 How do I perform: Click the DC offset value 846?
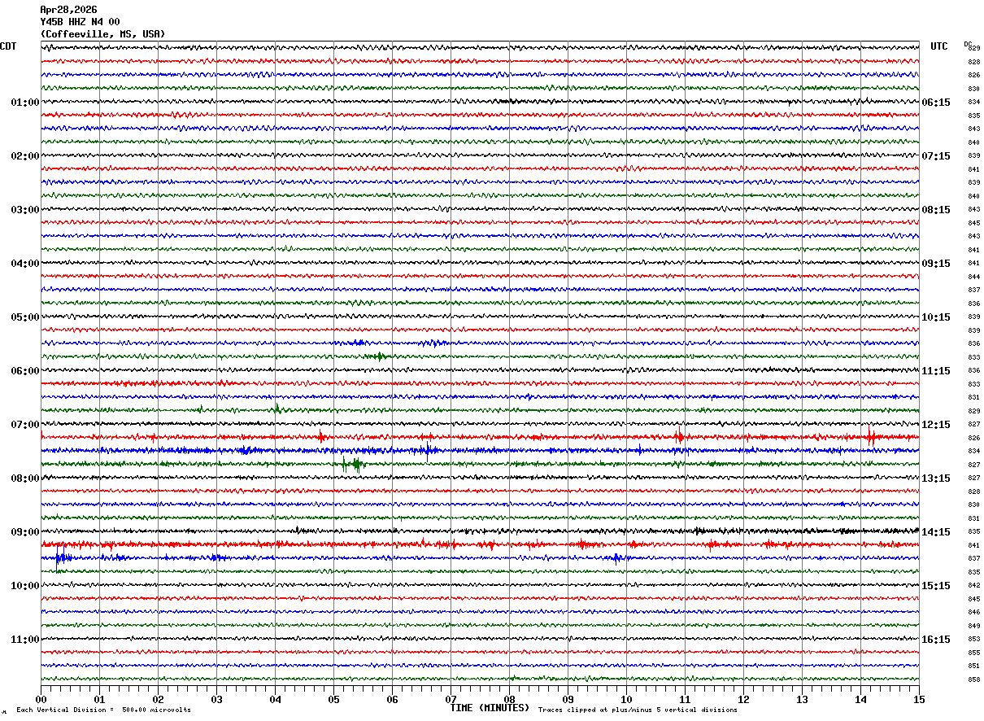[973, 612]
